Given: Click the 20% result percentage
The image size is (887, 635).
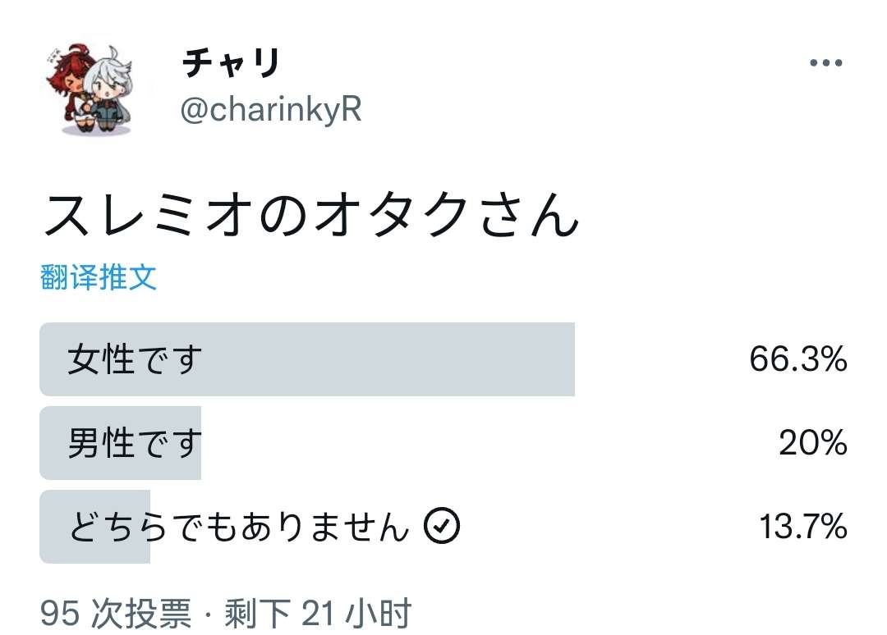Looking at the screenshot, I should pos(813,443).
